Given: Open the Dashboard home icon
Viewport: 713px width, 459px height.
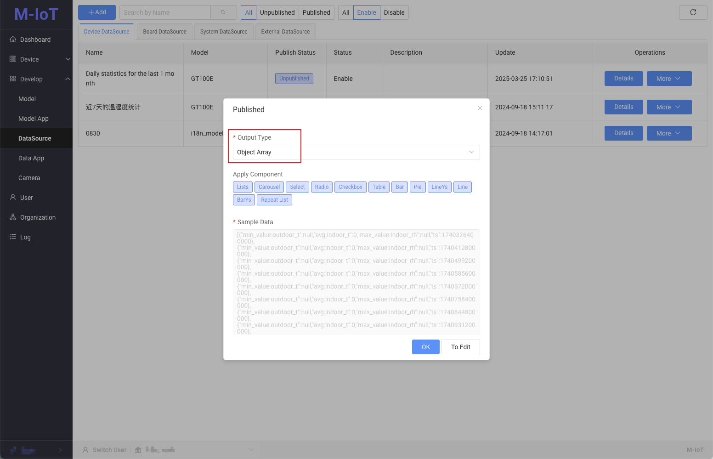Looking at the screenshot, I should click(13, 40).
